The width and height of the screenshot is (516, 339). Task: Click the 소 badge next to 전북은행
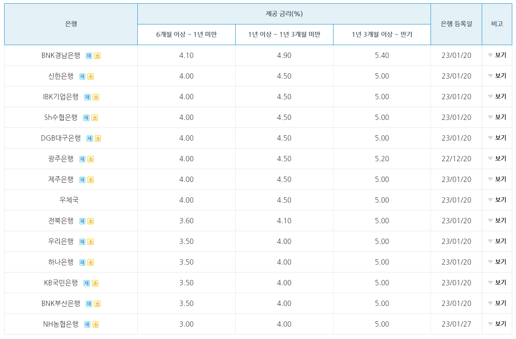[91, 221]
